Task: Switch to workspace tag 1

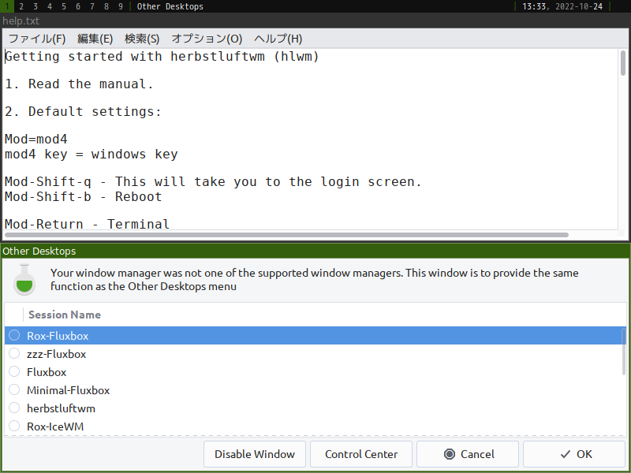Action: [7, 6]
